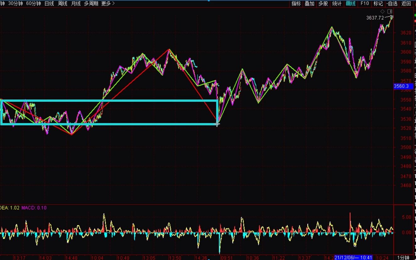
Task: Click the MACD: 0.10 indicator value
Action: (34, 208)
